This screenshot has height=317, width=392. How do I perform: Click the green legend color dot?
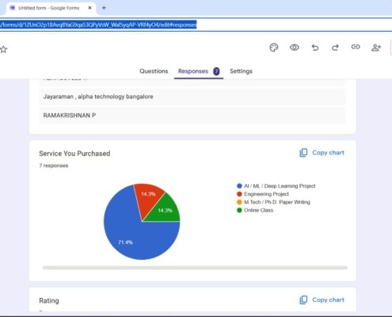point(239,210)
